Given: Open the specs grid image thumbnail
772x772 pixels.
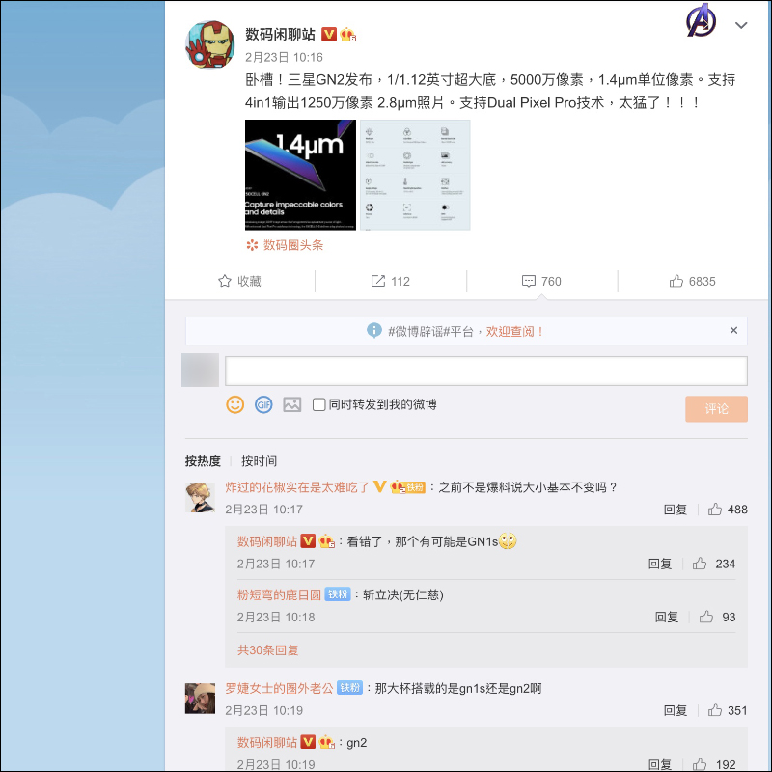Looking at the screenshot, I should [415, 175].
